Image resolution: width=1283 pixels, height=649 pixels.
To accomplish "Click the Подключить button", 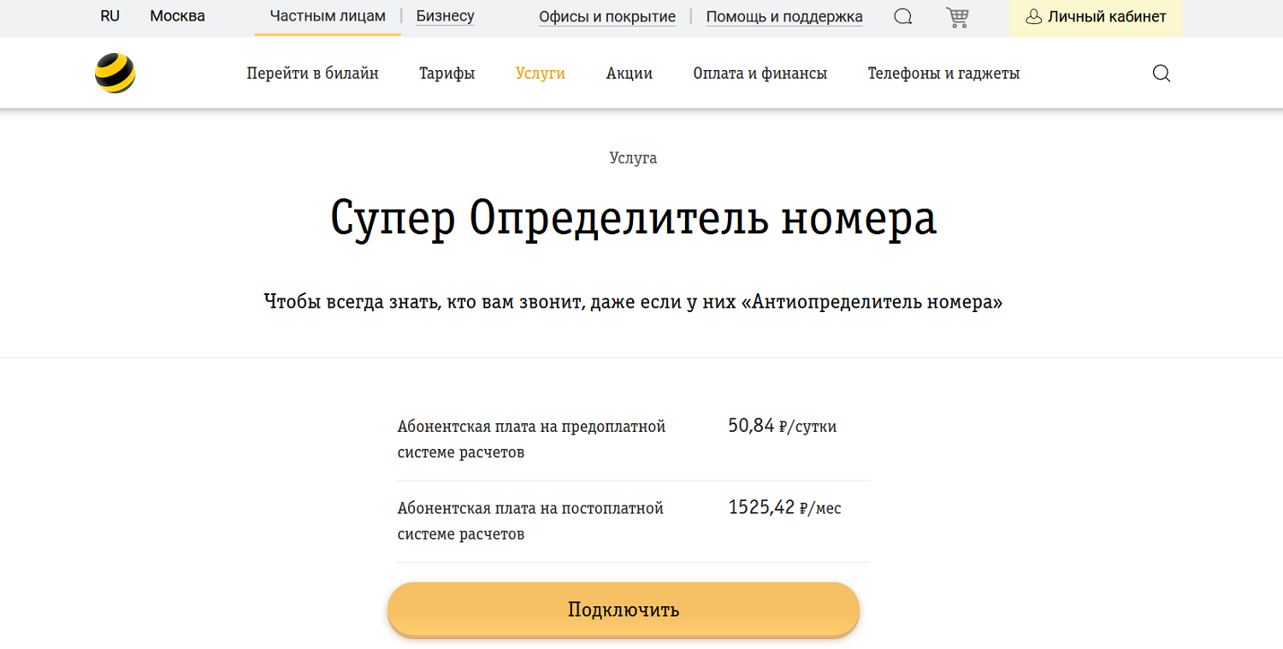I will click(624, 610).
